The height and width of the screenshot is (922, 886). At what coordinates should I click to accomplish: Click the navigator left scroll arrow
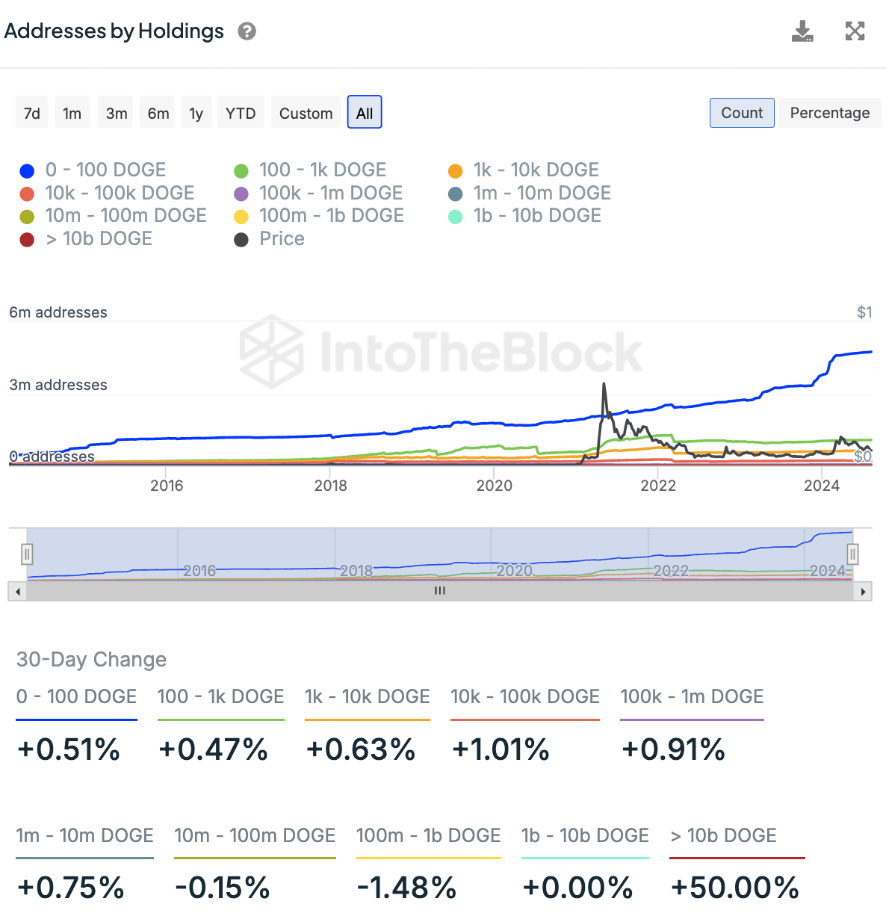[17, 592]
